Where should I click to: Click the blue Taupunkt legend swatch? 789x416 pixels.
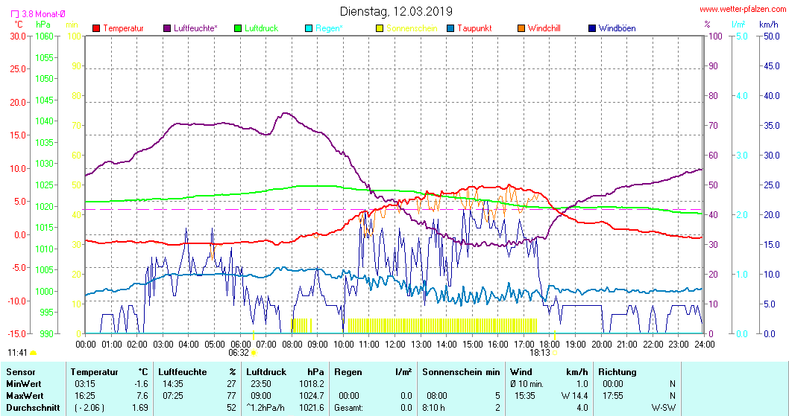tap(450, 28)
